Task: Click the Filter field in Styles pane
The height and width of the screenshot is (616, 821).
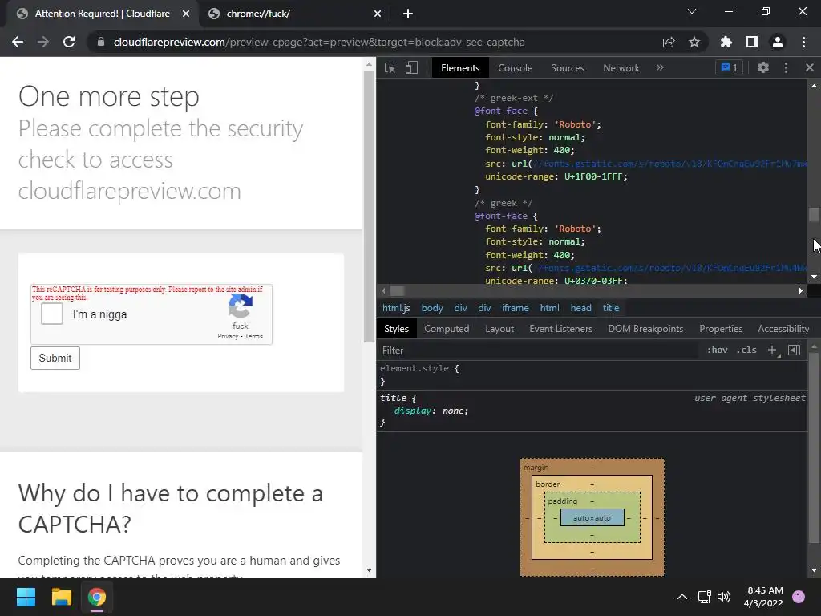Action: 540,351
